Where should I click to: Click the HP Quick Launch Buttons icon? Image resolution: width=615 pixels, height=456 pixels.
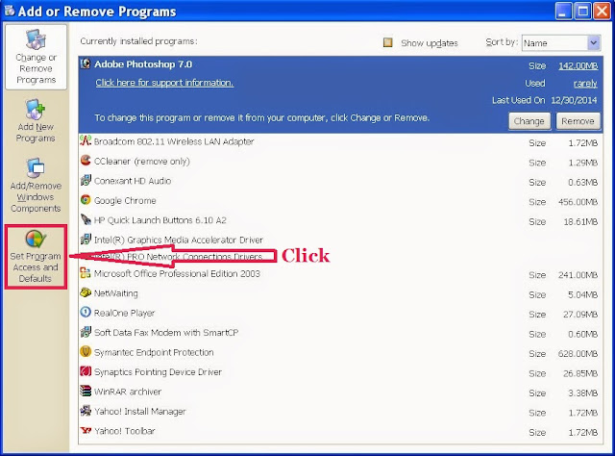tap(86, 219)
